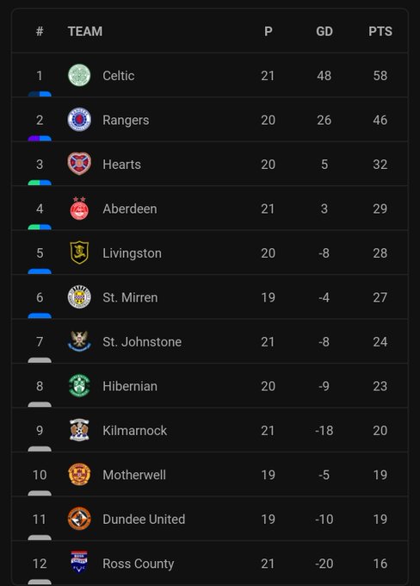Click Rangers' points value 46
This screenshot has width=420, height=586.
[x=380, y=120]
